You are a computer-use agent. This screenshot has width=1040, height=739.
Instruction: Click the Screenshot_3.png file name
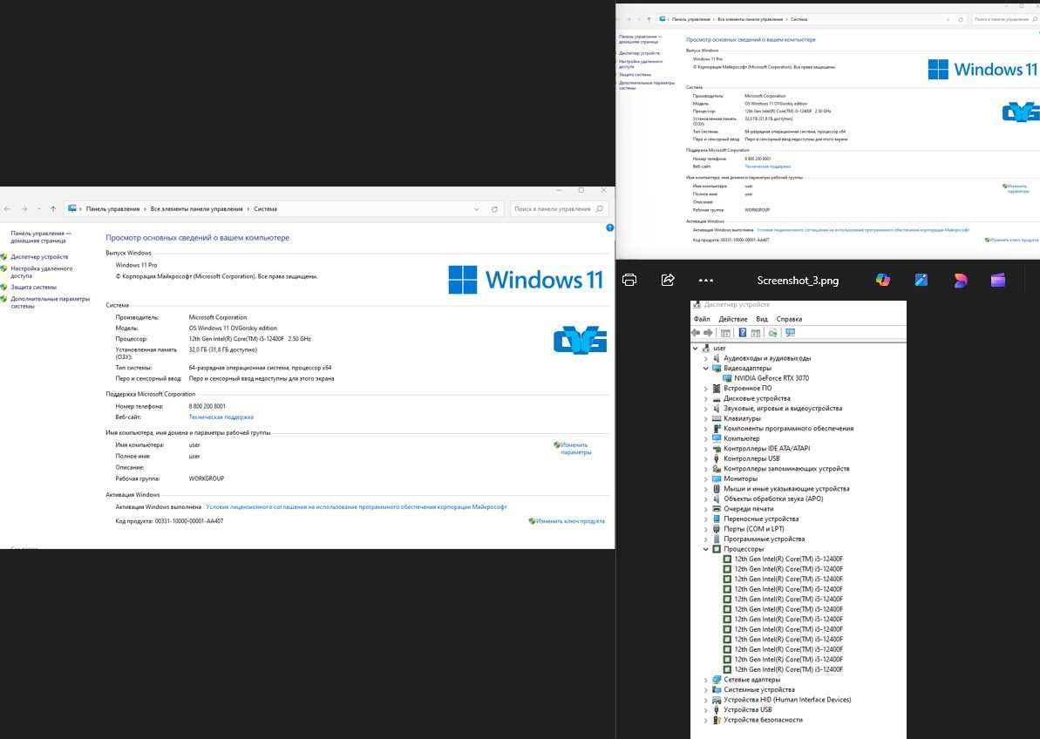point(798,281)
